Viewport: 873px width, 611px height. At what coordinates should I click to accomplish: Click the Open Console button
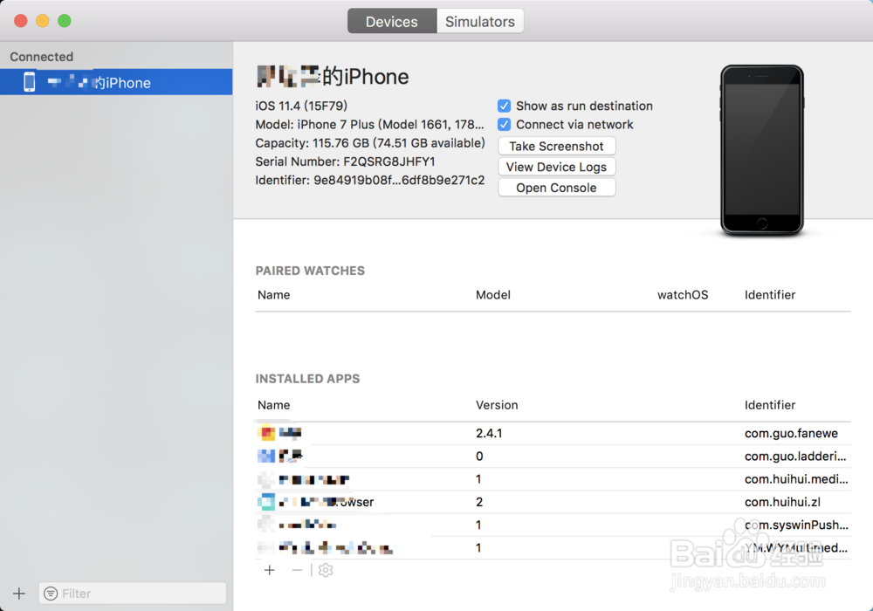557,188
